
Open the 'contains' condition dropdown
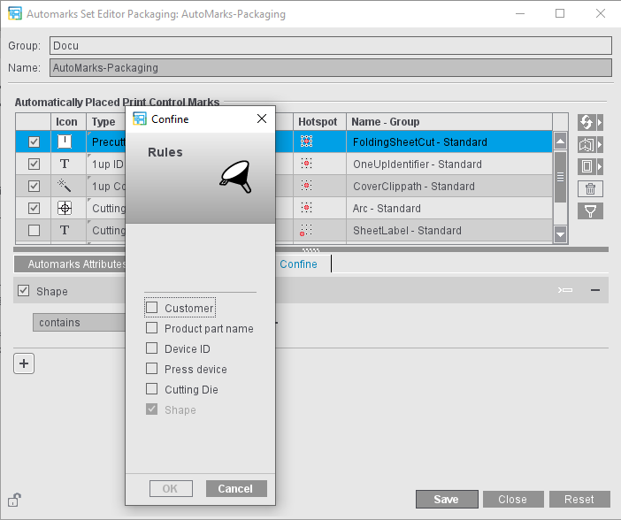[80, 323]
